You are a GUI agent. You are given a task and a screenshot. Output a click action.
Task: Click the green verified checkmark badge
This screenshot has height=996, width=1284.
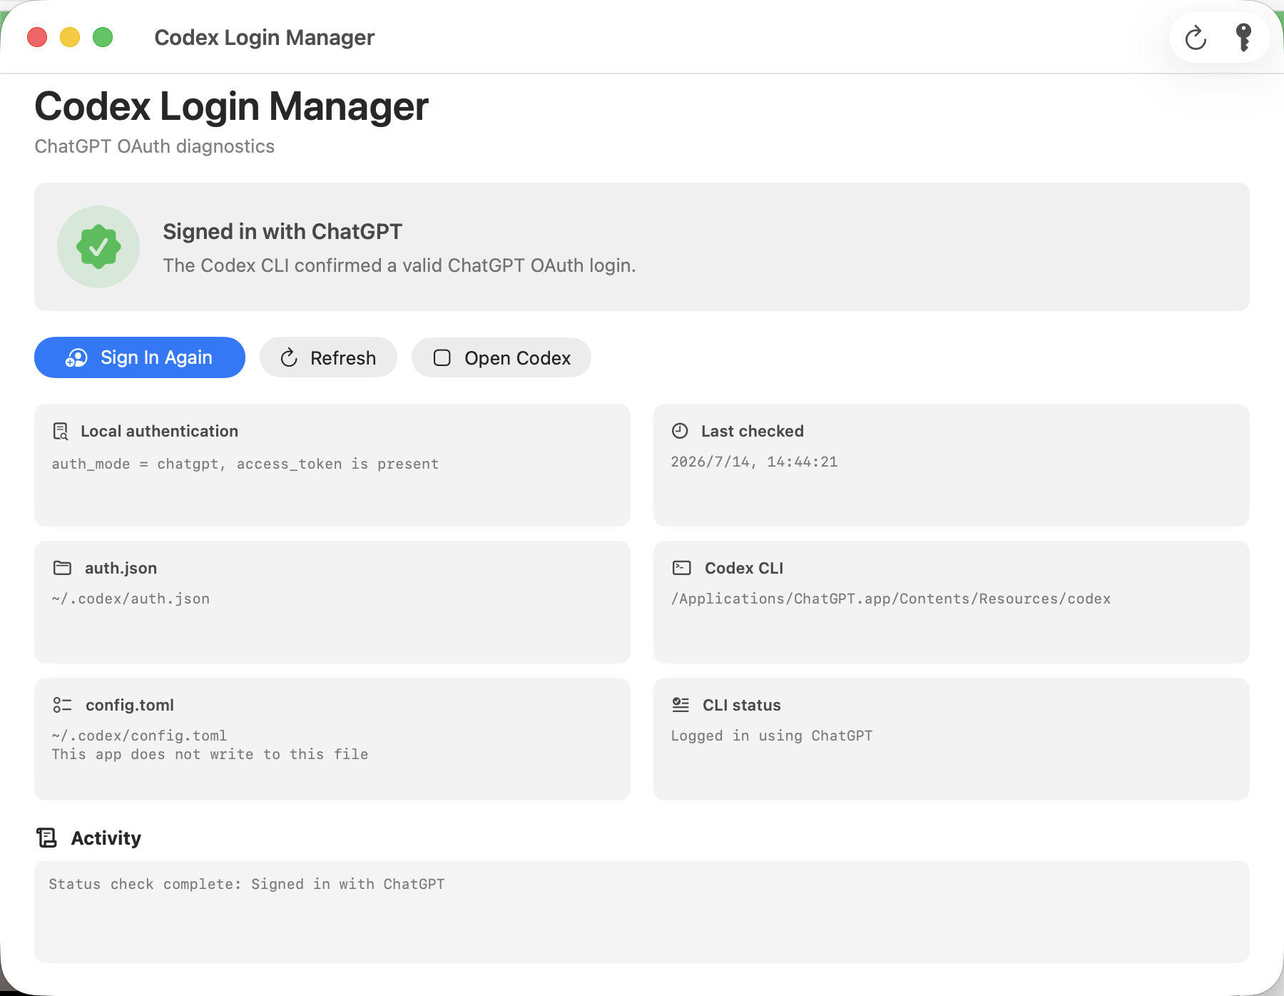click(98, 247)
